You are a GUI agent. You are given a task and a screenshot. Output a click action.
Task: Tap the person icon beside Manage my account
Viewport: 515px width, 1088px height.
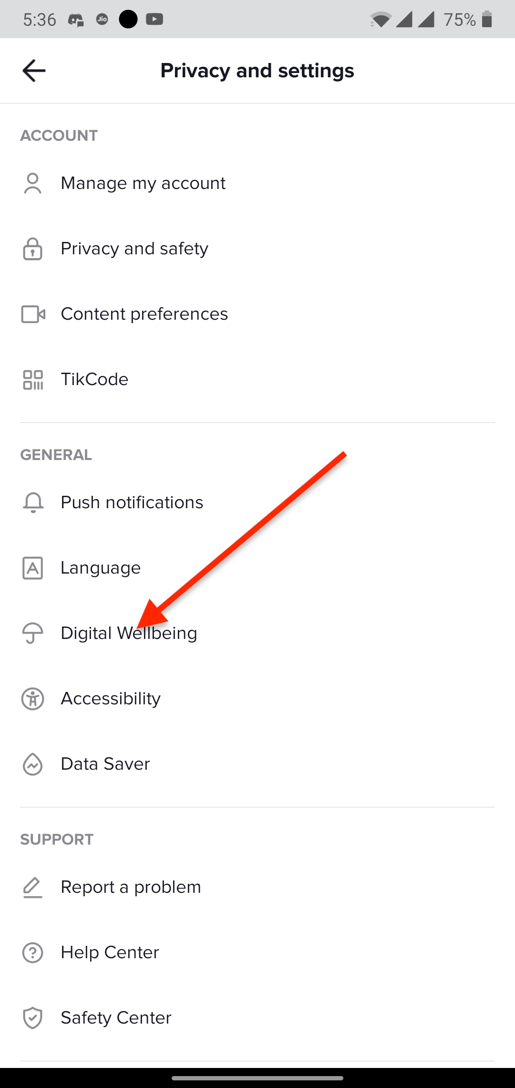click(32, 183)
